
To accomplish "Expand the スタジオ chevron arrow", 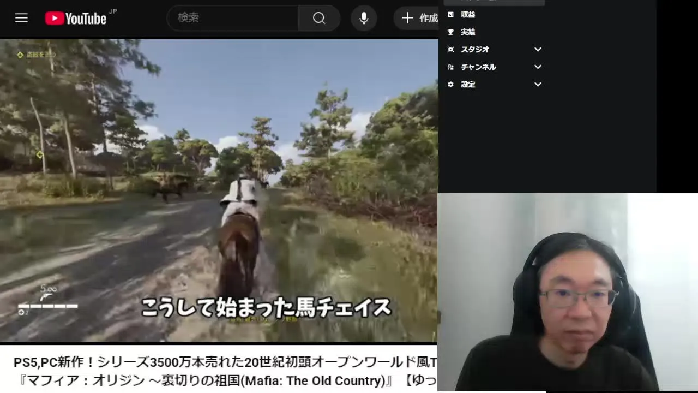I will [538, 50].
